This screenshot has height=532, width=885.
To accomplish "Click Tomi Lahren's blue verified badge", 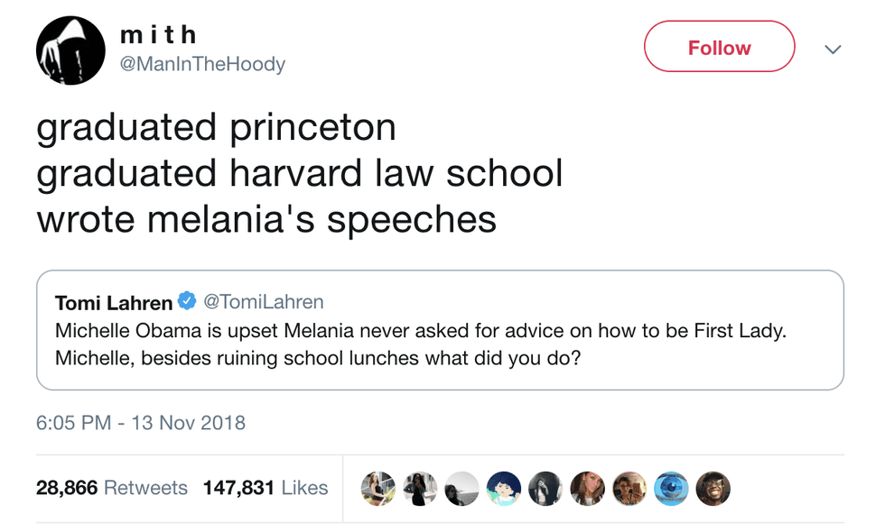I will [x=187, y=301].
